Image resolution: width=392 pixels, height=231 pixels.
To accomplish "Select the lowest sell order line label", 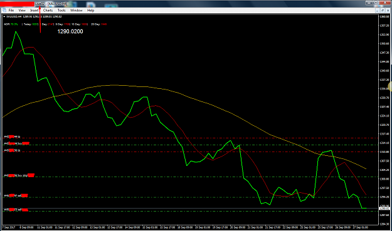I will [16, 210].
